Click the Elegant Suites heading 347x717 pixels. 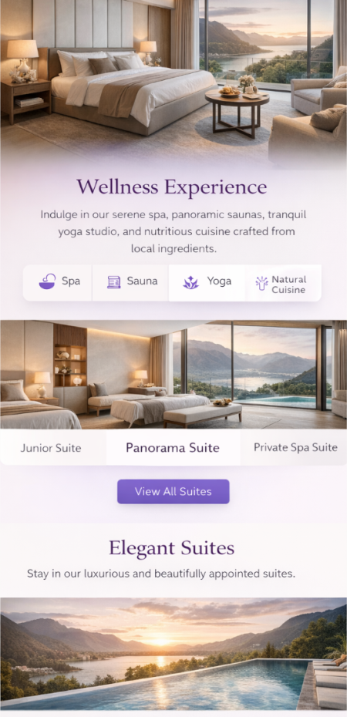[171, 548]
